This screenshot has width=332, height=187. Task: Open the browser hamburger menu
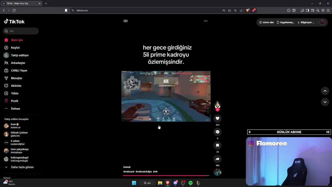(x=328, y=10)
